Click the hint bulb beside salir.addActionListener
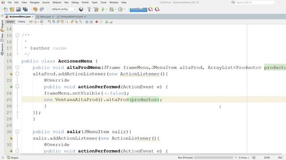Image resolution: width=286 pixels, height=160 pixels. pos(11,138)
